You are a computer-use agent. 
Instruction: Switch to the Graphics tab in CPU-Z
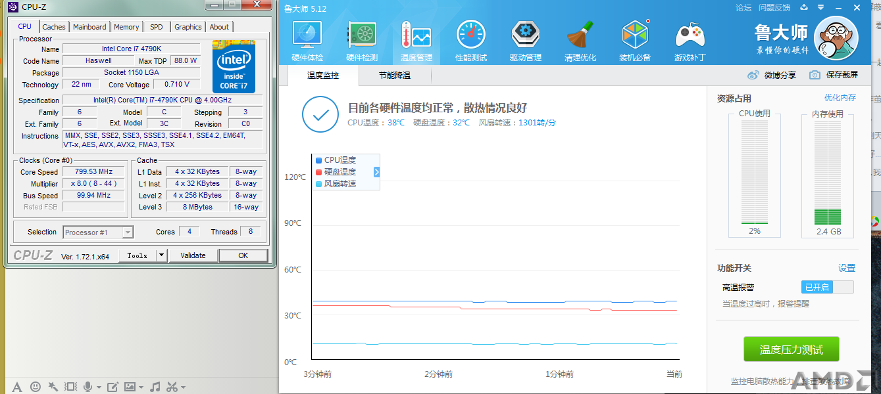188,27
